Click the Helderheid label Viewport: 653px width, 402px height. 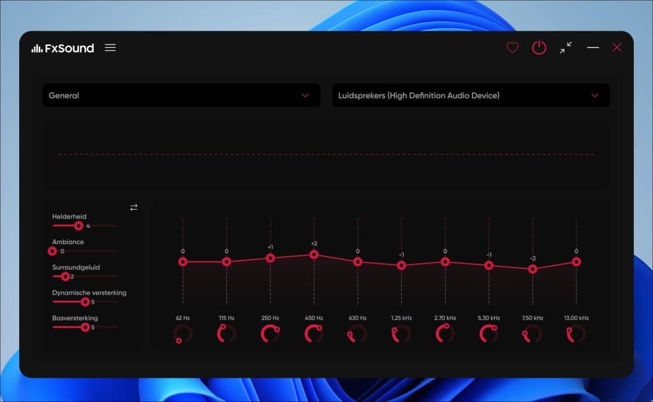69,217
